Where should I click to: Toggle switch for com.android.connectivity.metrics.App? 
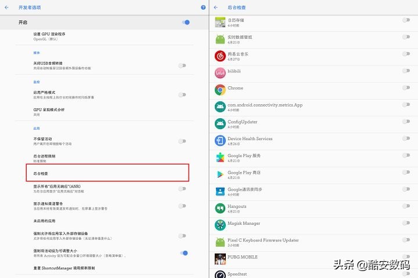point(406,105)
